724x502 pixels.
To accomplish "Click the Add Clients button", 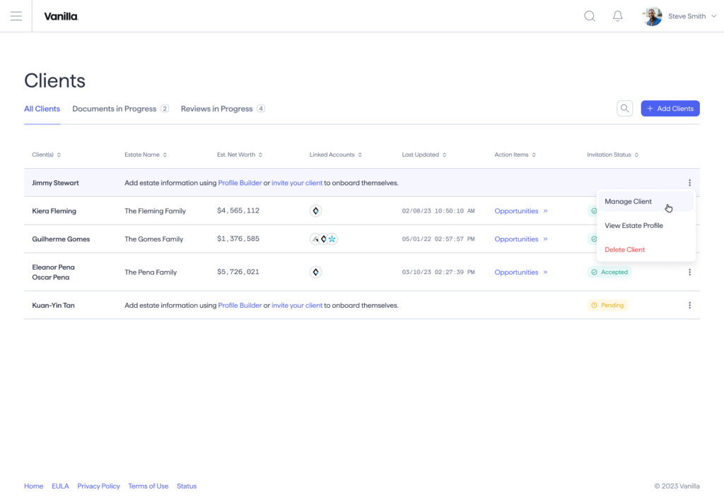I will [x=670, y=108].
